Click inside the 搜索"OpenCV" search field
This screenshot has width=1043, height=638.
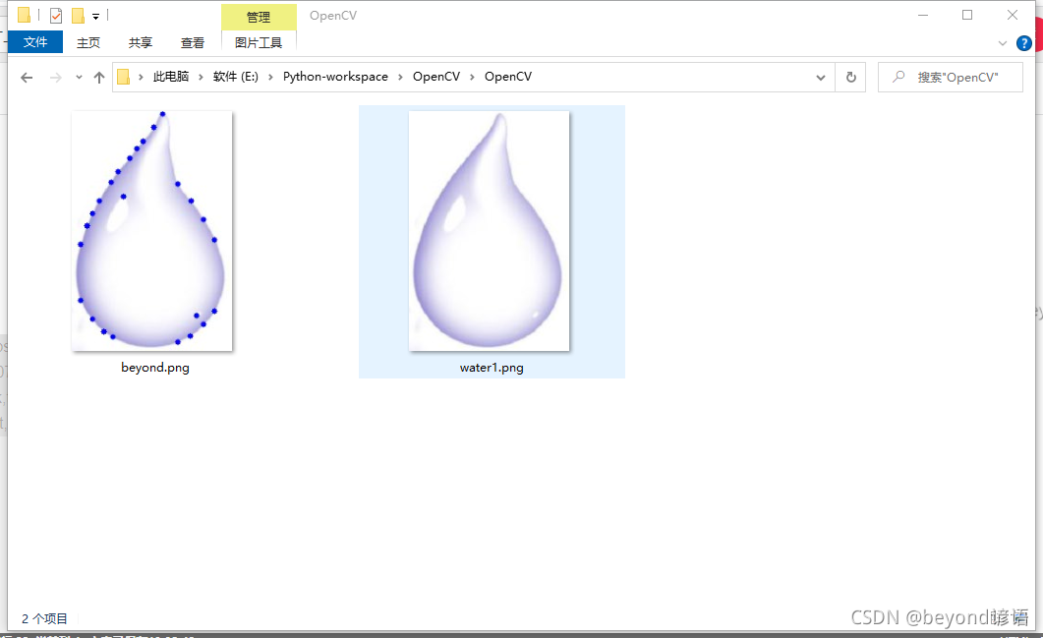958,76
